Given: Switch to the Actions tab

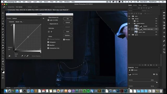Looking at the screenshot, I should pyautogui.click(x=145, y=5).
